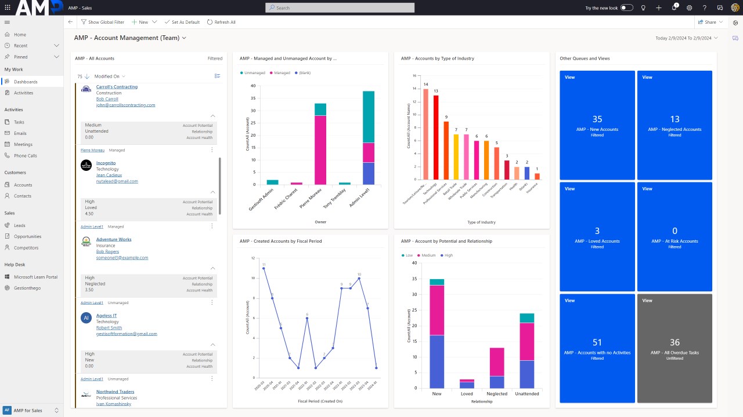Viewport: 743px width, 417px height.
Task: Toggle the hamburger navigation menu
Action: point(7,22)
